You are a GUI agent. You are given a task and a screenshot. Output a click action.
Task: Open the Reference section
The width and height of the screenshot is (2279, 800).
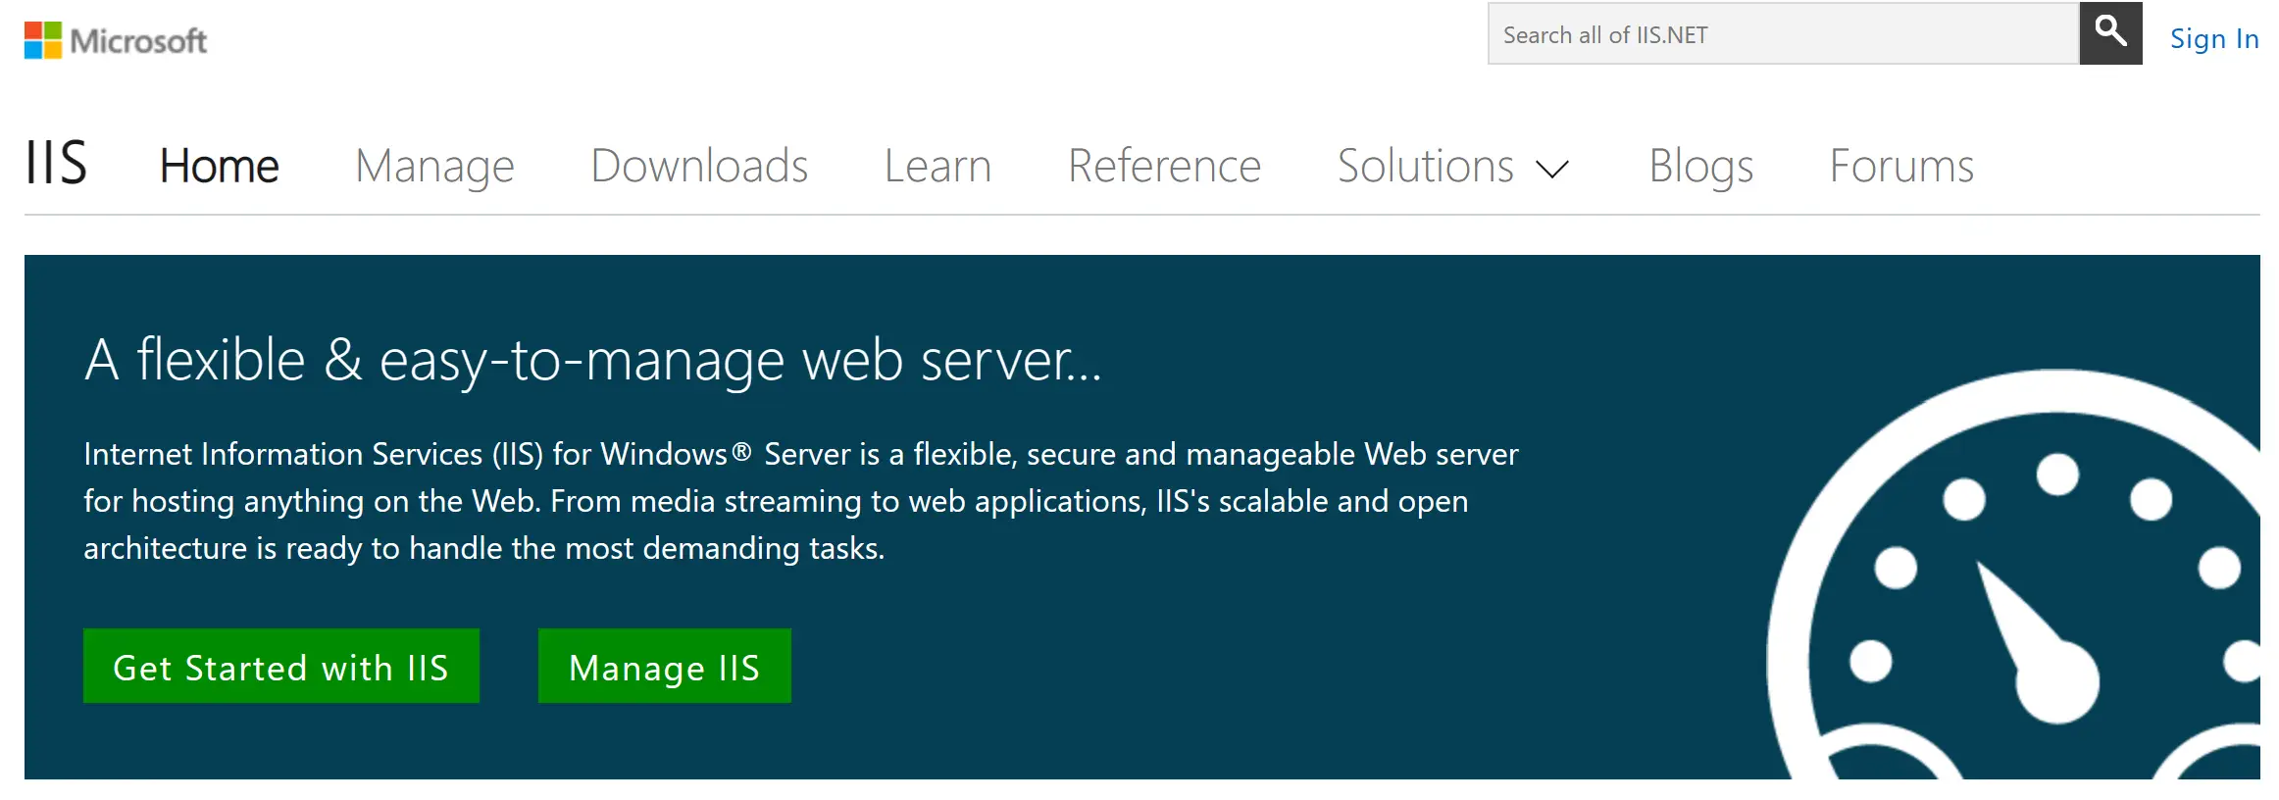[1164, 165]
